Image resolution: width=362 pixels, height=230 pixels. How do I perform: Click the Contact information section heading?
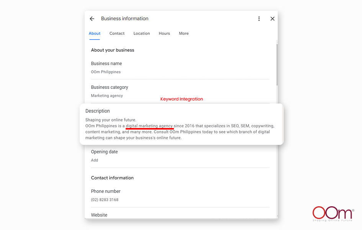(112, 178)
